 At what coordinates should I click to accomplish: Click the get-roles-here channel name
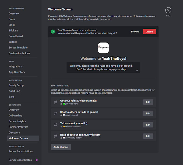pos(71,104)
